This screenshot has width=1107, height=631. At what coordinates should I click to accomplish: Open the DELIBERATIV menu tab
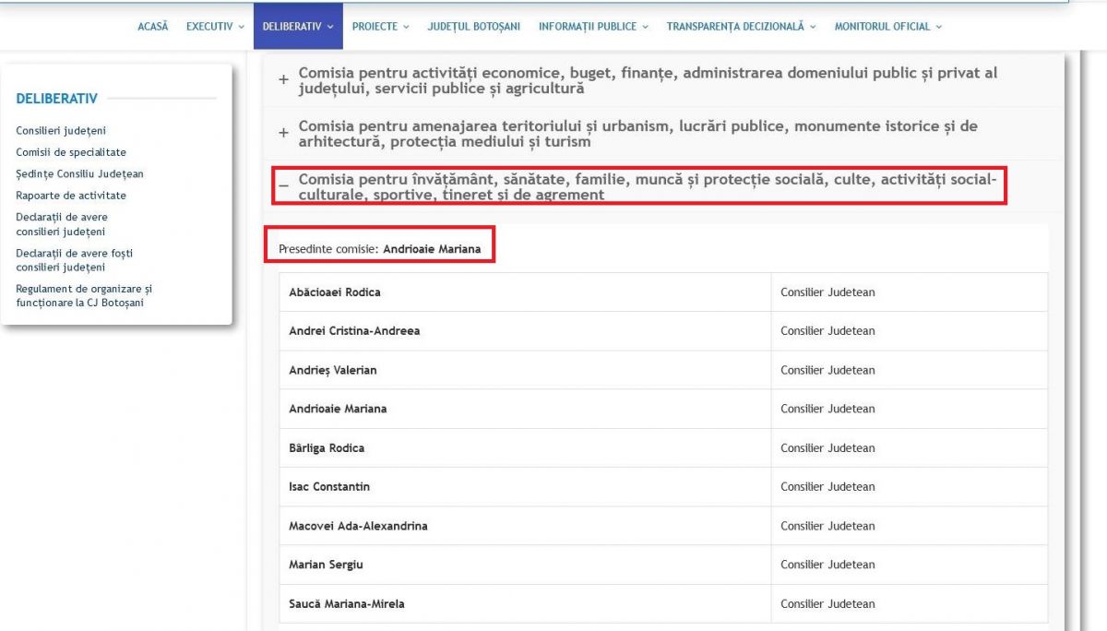pyautogui.click(x=298, y=27)
